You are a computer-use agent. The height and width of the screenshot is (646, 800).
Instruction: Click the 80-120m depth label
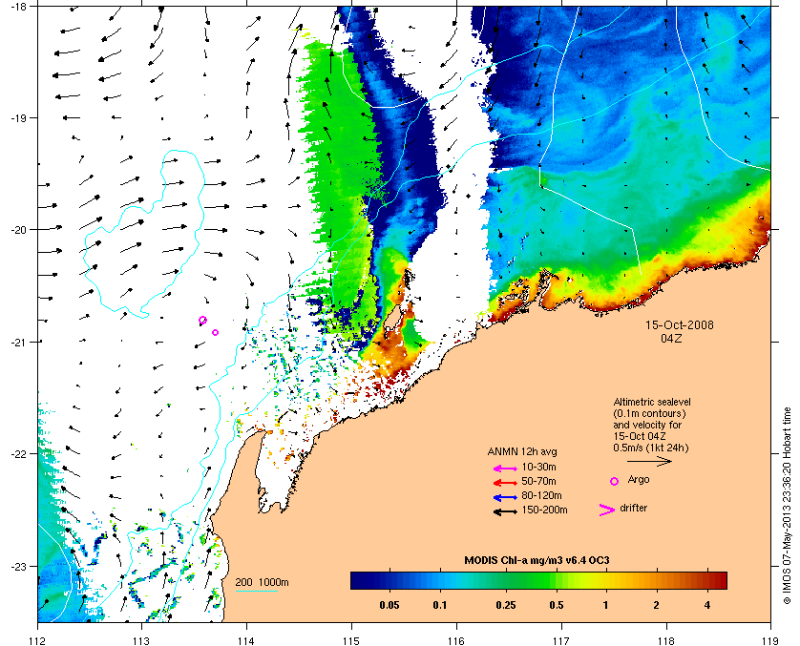tap(541, 495)
